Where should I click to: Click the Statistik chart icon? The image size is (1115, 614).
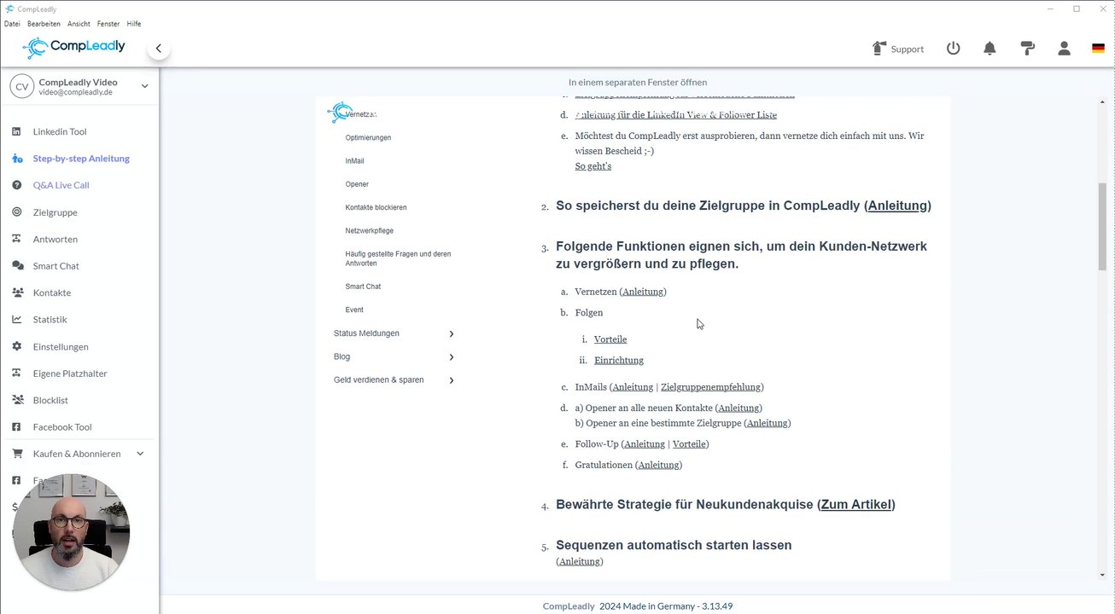pyautogui.click(x=16, y=319)
